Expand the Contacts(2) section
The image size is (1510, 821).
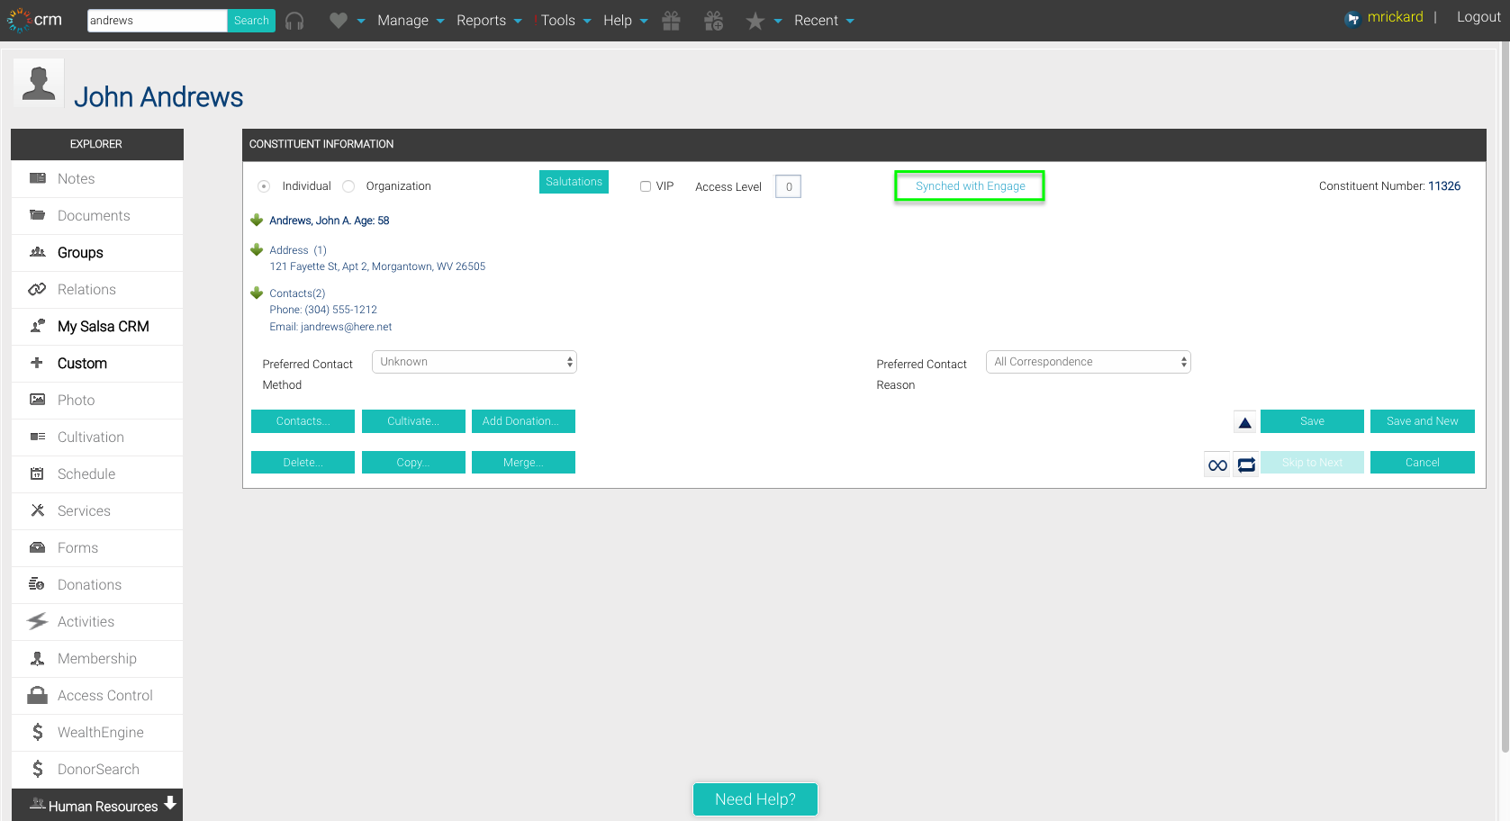click(257, 293)
